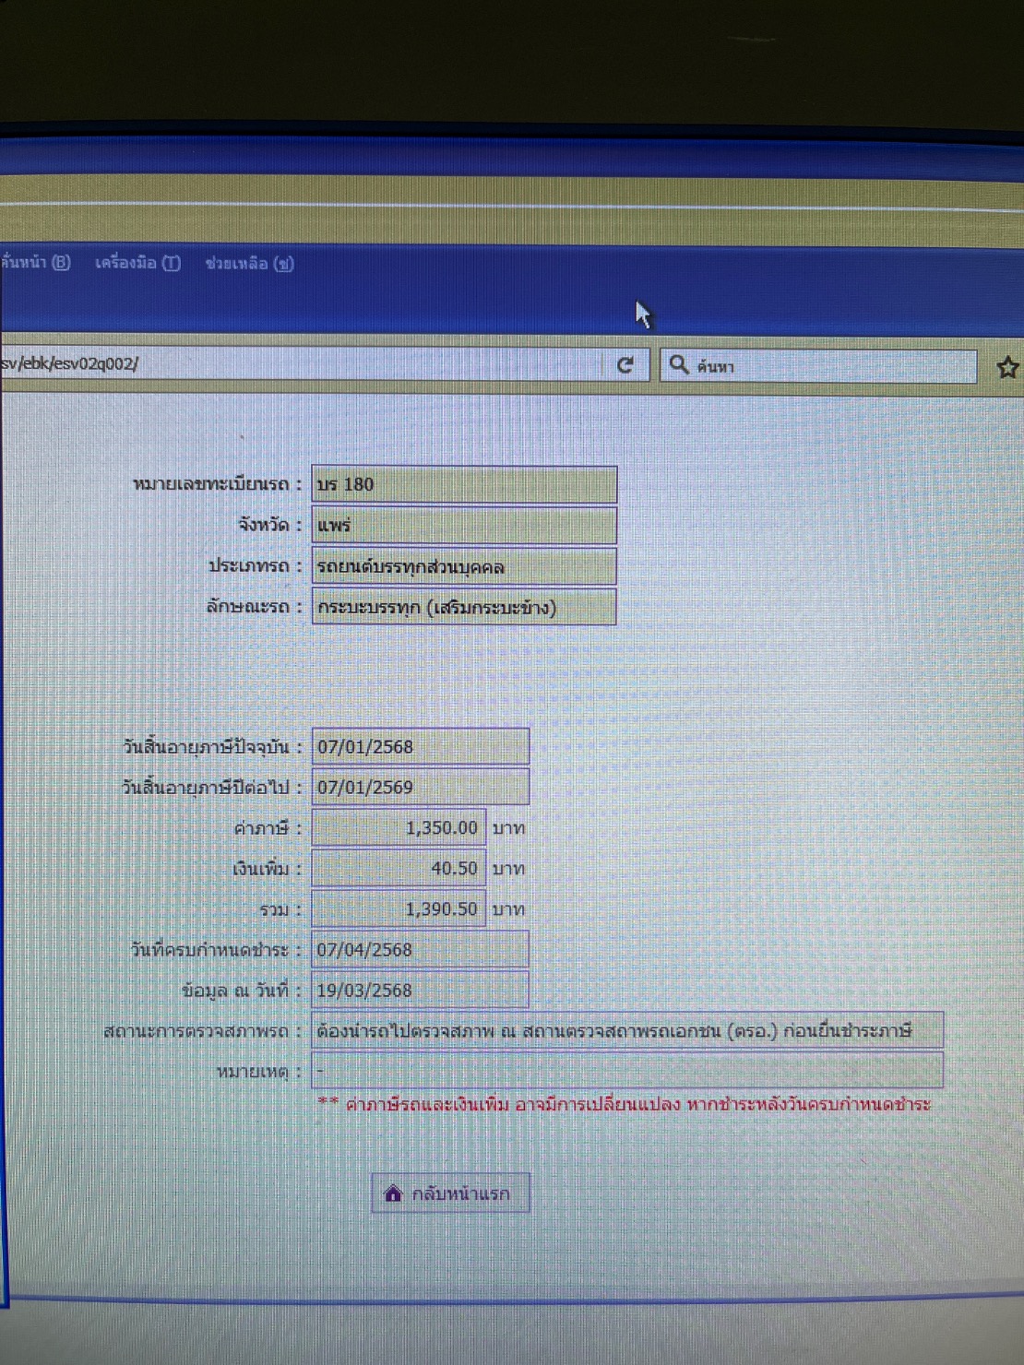This screenshot has height=1365, width=1024.
Task: Click the หมายเลขทะเบียนรถ label
Action: pos(217,483)
